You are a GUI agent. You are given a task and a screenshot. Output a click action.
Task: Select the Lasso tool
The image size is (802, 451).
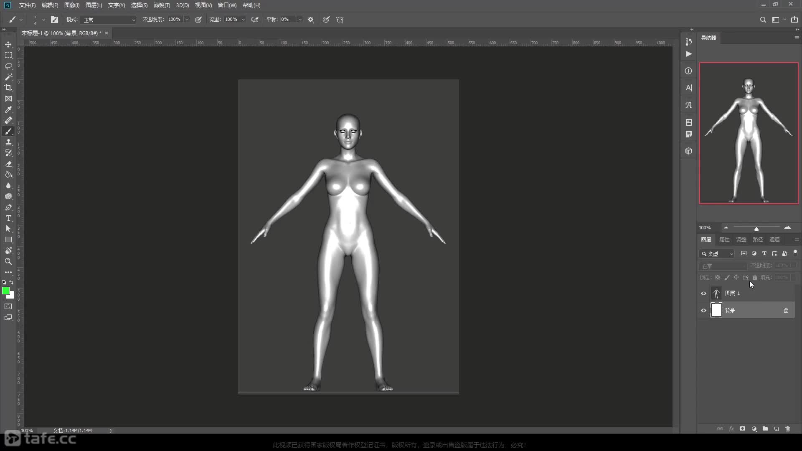click(x=8, y=66)
